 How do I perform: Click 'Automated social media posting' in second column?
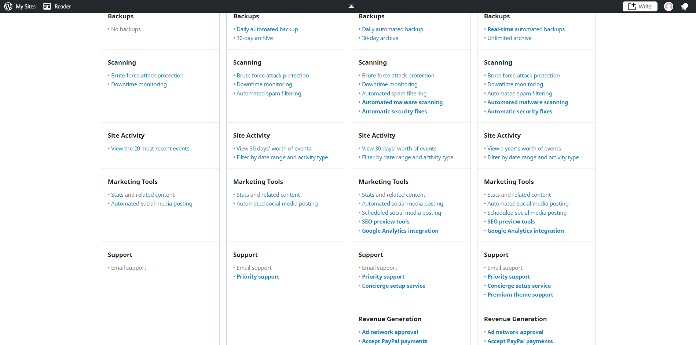(277, 204)
